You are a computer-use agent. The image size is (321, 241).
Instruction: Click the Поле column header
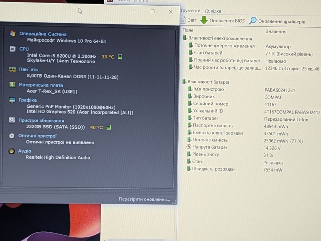tap(188, 30)
